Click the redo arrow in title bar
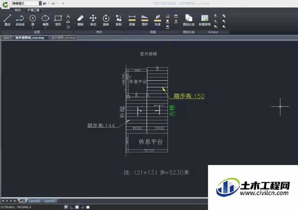This screenshot has width=298, height=210. tap(53, 3)
